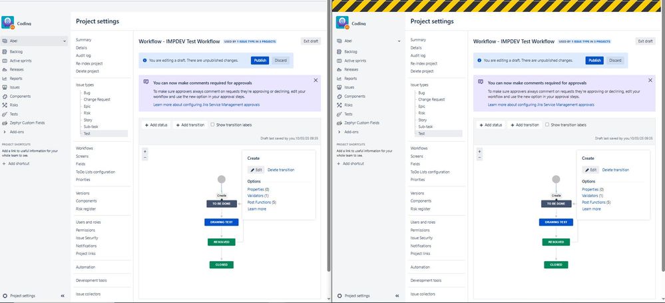Image resolution: width=665 pixels, height=303 pixels.
Task: Add status button in left window
Action: click(156, 125)
